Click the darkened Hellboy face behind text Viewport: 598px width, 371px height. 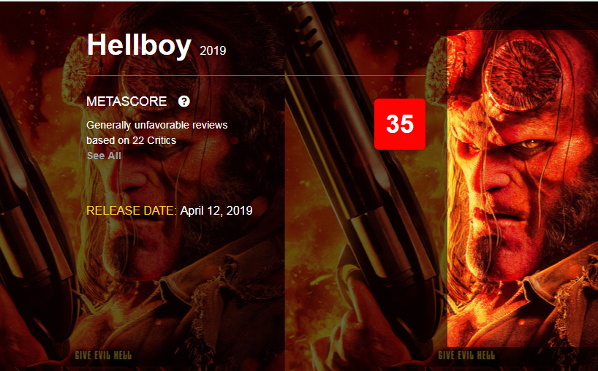click(160, 179)
